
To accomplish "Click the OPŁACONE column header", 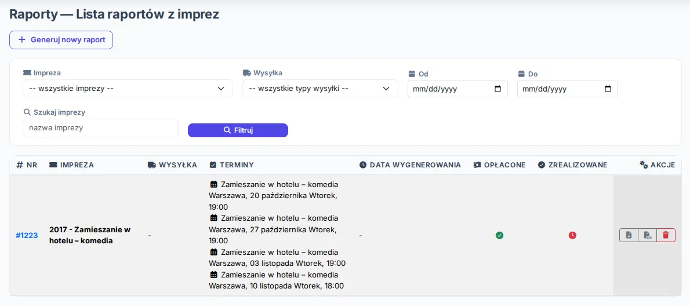I will click(499, 165).
